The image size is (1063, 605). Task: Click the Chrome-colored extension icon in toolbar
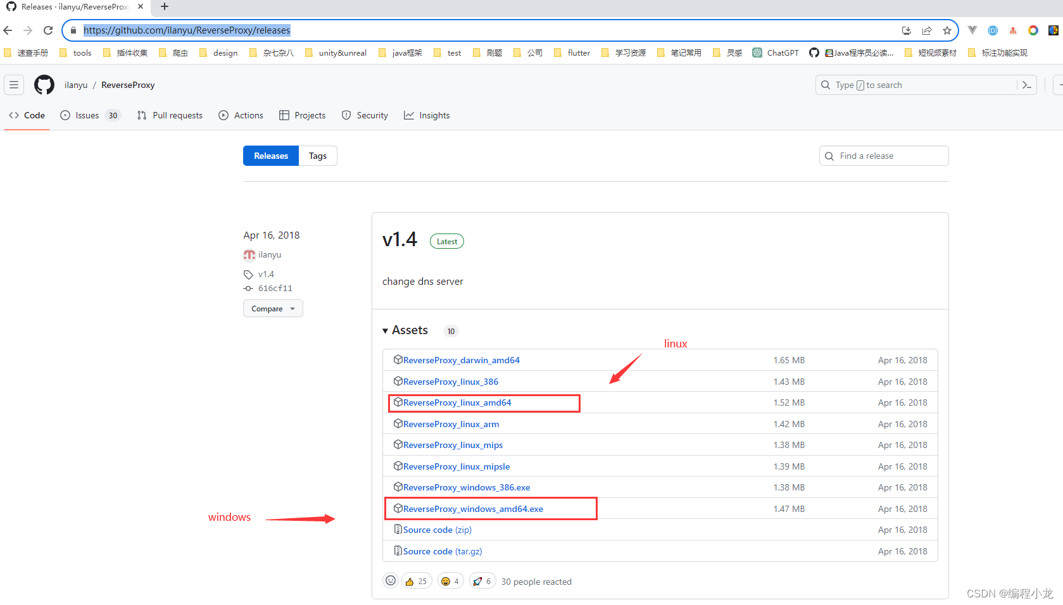point(1033,30)
